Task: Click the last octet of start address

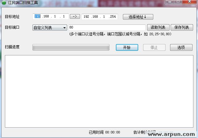Action: pos(64,17)
